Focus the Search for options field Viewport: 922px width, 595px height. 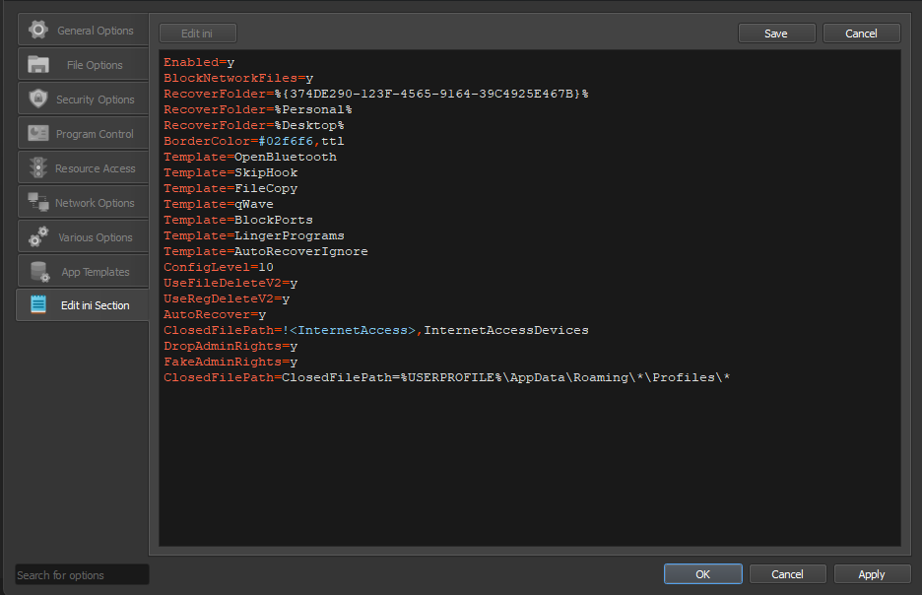[82, 575]
